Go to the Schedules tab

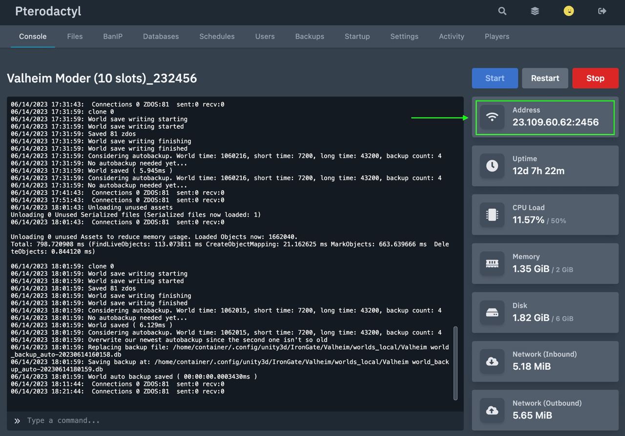pyautogui.click(x=217, y=37)
